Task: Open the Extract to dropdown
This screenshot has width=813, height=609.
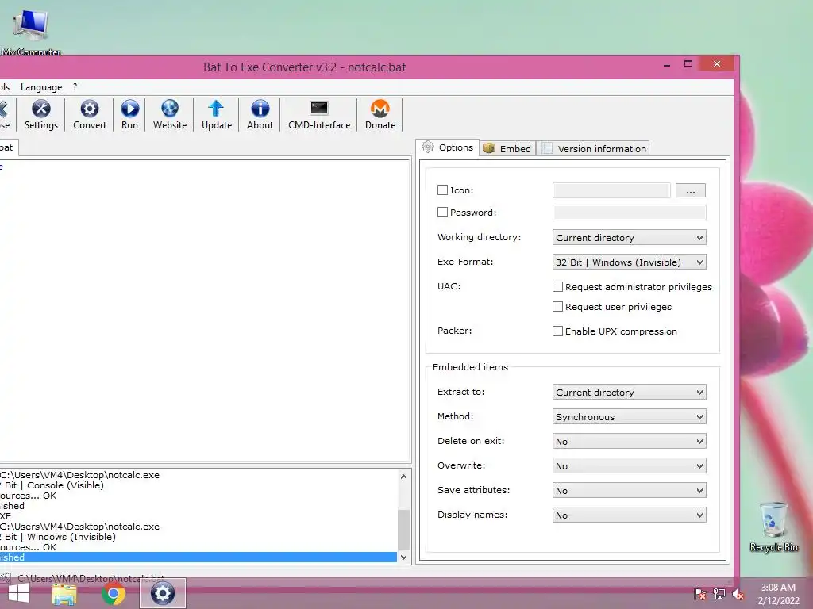Action: [x=629, y=392]
